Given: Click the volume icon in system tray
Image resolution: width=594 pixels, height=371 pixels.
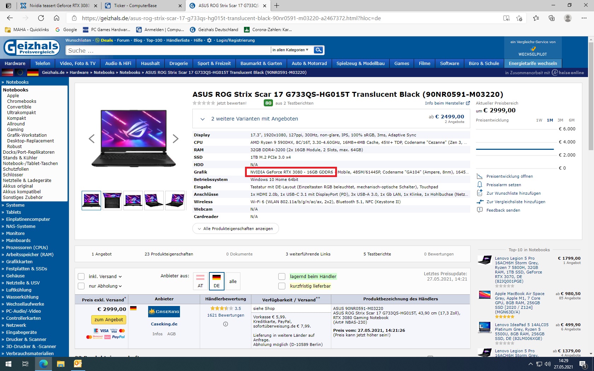Looking at the screenshot, I should pyautogui.click(x=548, y=364).
